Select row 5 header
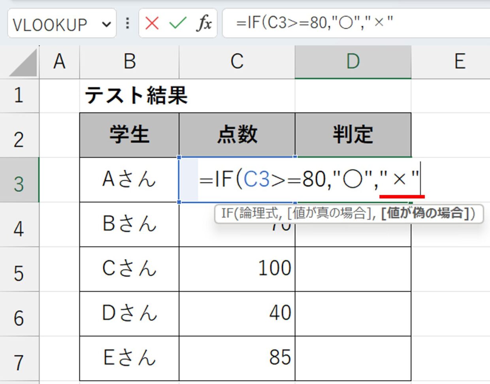The image size is (490, 384). coord(19,273)
